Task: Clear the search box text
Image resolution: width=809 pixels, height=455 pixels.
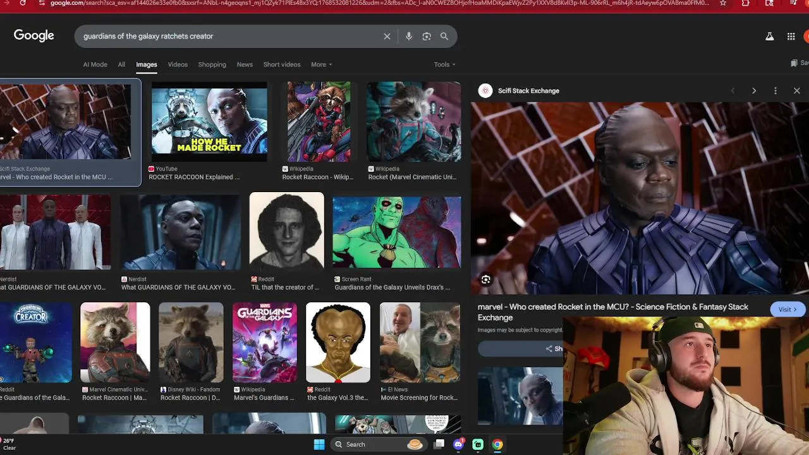Action: (387, 37)
